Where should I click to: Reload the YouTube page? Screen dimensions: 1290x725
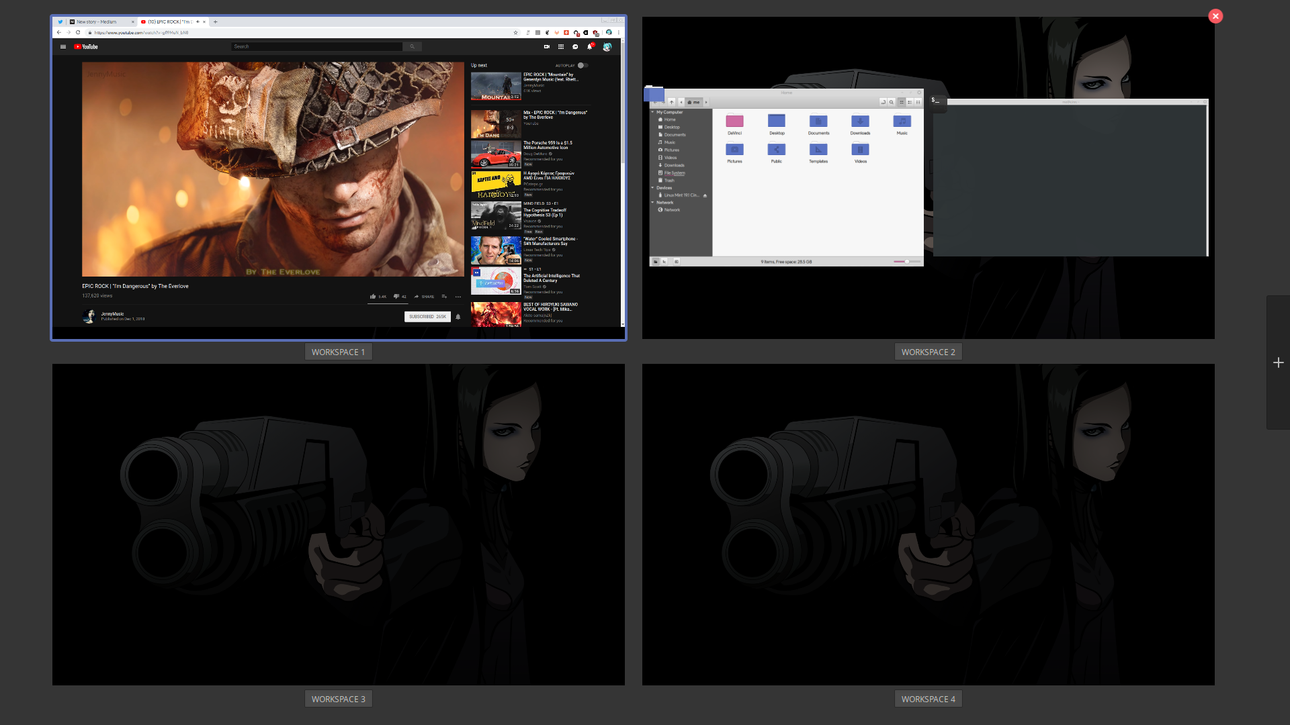pyautogui.click(x=78, y=32)
